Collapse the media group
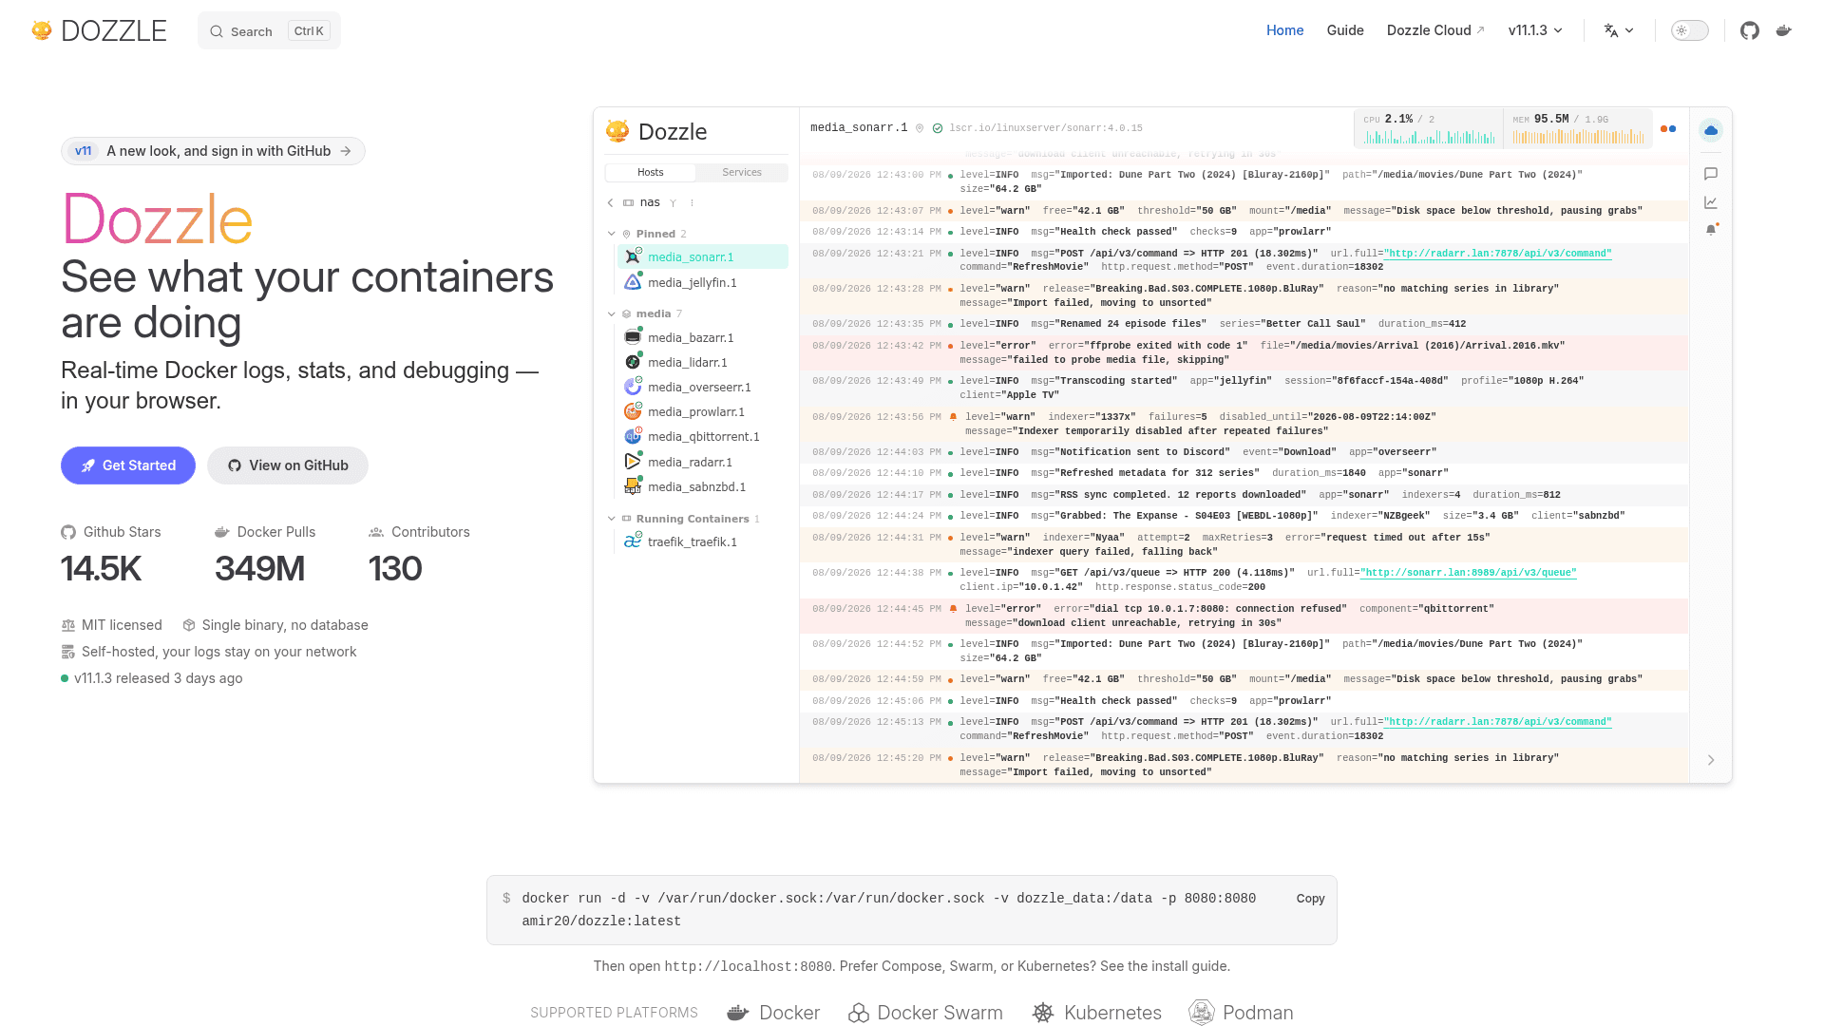Image resolution: width=1824 pixels, height=1026 pixels. pyautogui.click(x=612, y=313)
